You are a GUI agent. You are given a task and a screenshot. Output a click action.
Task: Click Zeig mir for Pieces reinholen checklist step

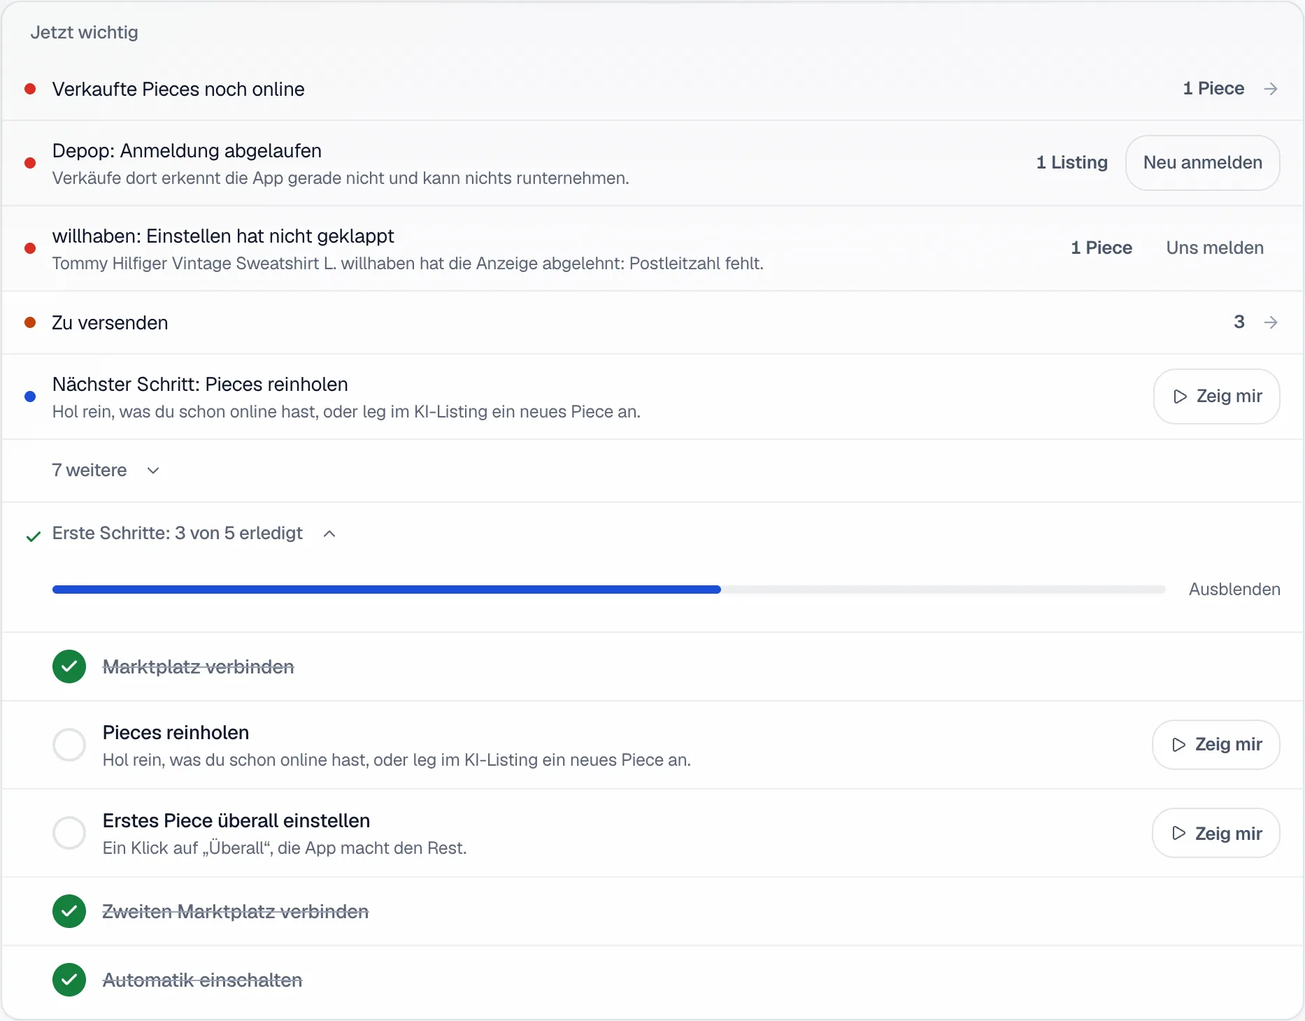pos(1216,745)
